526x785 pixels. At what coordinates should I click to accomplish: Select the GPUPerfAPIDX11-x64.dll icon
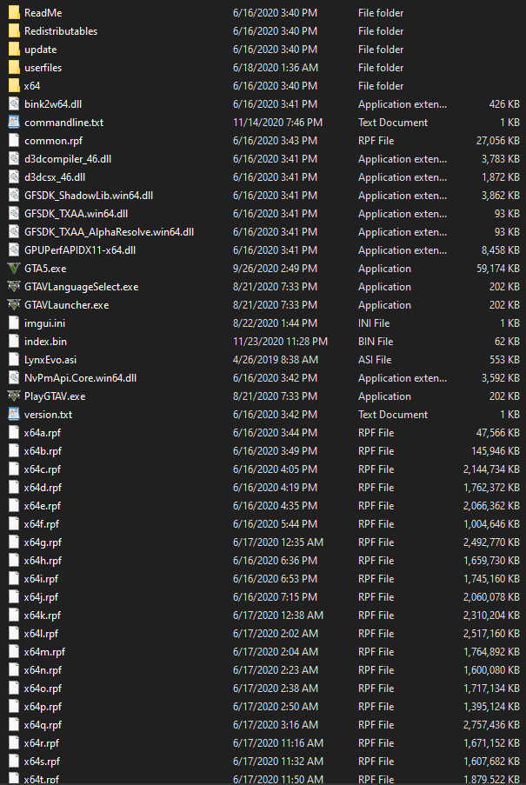point(14,249)
